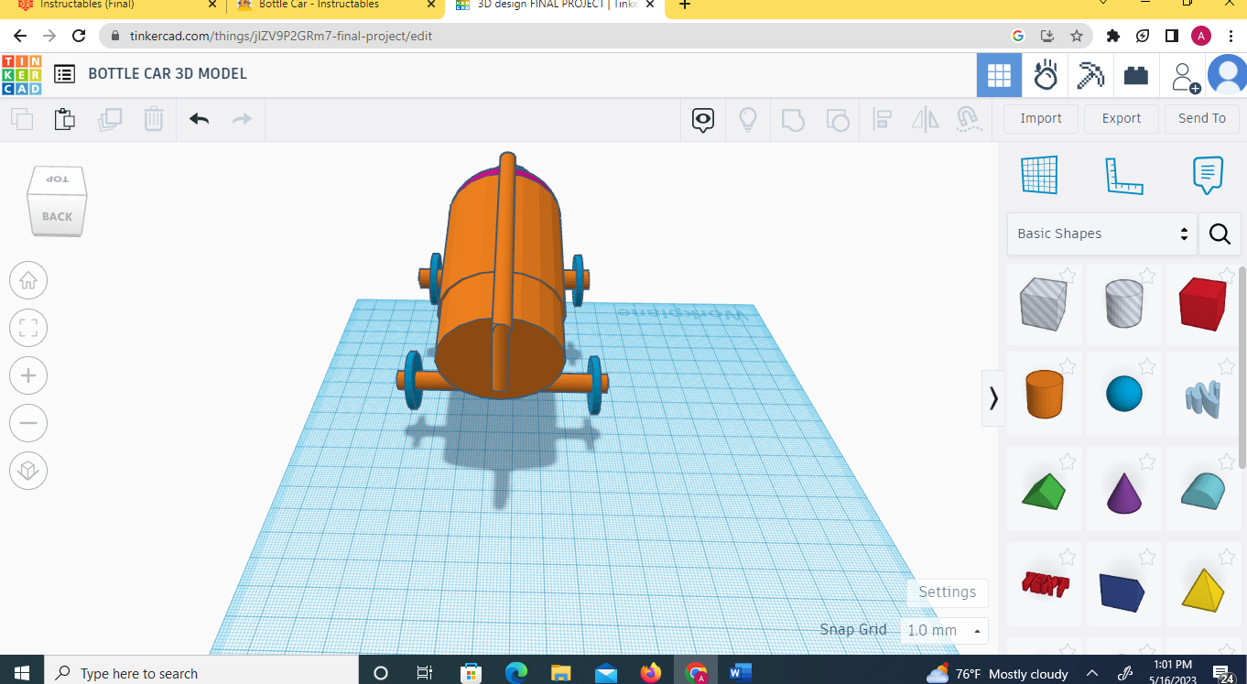Viewport: 1247px width, 684px height.
Task: Click the Align tool icon
Action: coord(882,120)
